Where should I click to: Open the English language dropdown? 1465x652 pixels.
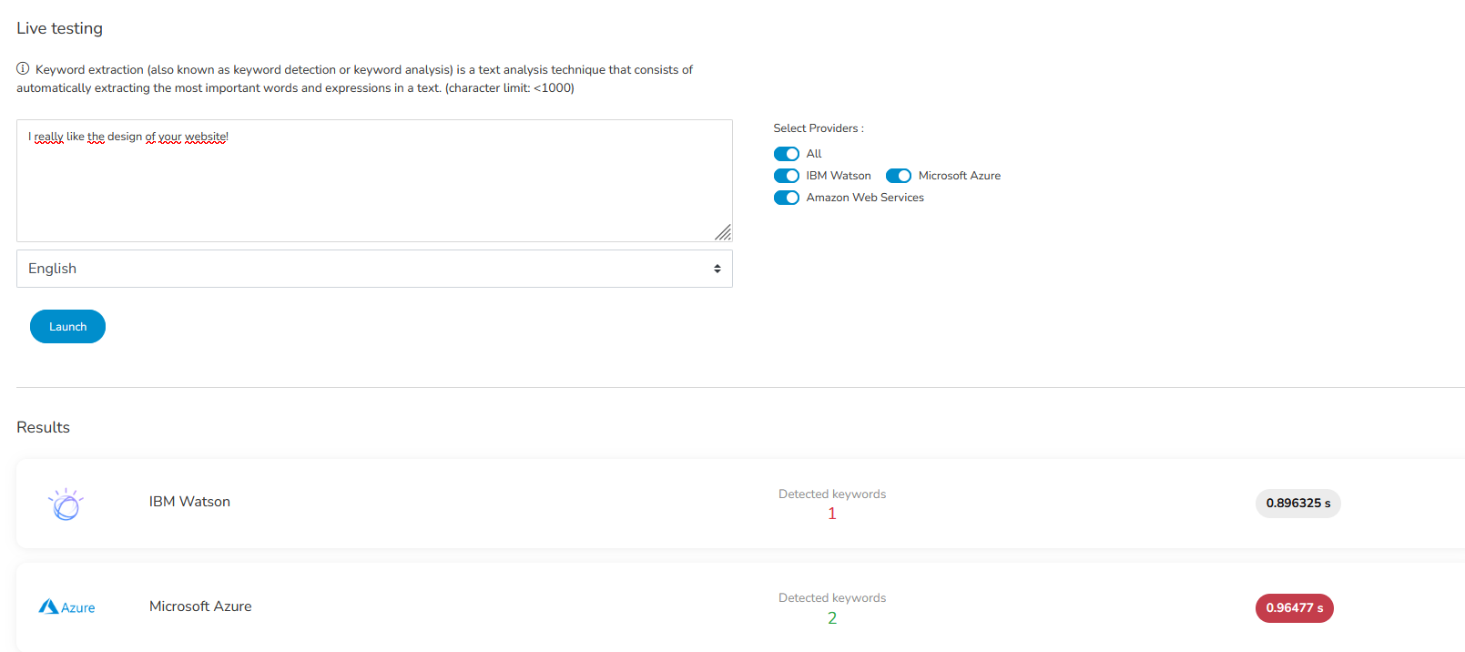click(374, 269)
